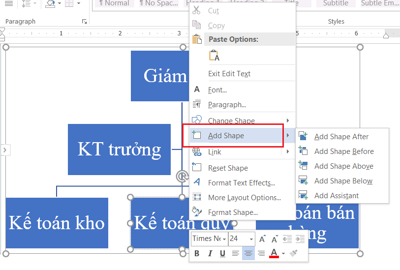Choose Keep Text Only paste option

click(x=214, y=55)
